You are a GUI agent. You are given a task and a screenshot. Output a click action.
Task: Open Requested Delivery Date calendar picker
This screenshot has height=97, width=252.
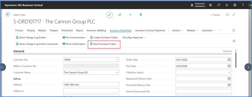(229, 79)
